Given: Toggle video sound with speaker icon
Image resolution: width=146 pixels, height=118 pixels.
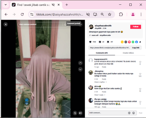Looking at the screenshot, I should pos(80,113).
